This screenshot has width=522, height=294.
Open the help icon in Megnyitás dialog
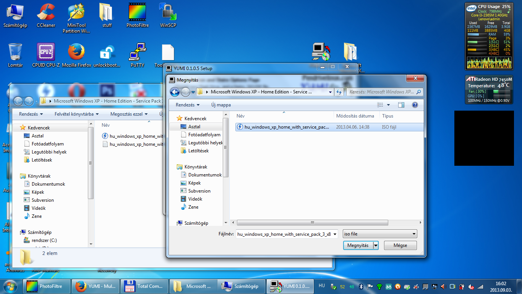pos(415,105)
